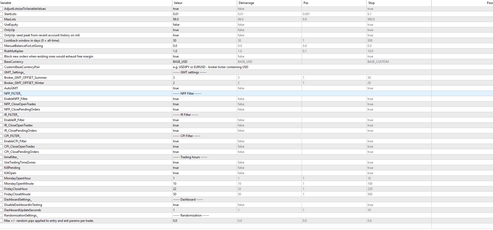Open the EnableNFP_Filter value true
Screen dimensions: 493x230
[176, 99]
